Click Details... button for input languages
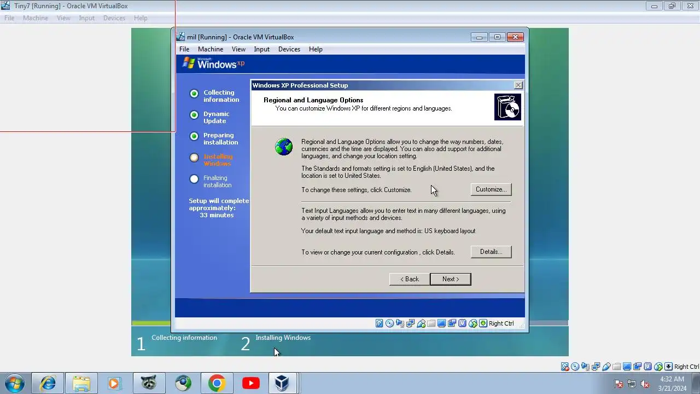Viewport: 700px width, 394px height. point(491,252)
